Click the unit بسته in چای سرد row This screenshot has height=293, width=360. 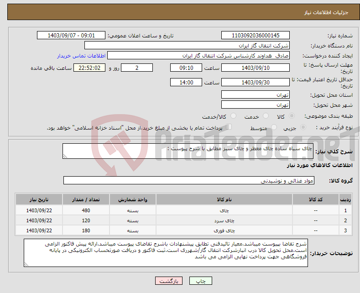coord(133,220)
